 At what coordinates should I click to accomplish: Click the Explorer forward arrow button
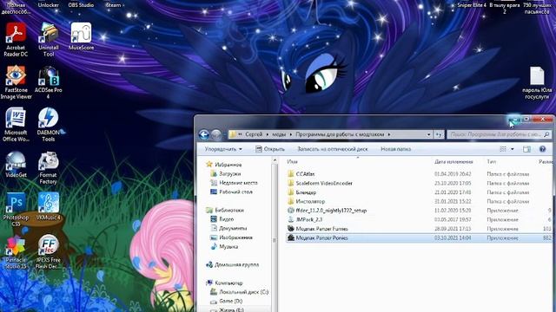click(216, 134)
